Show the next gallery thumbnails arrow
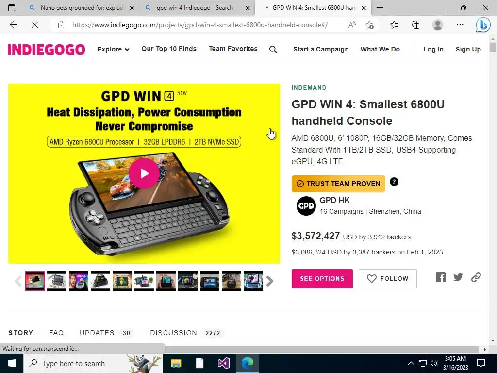 point(269,281)
